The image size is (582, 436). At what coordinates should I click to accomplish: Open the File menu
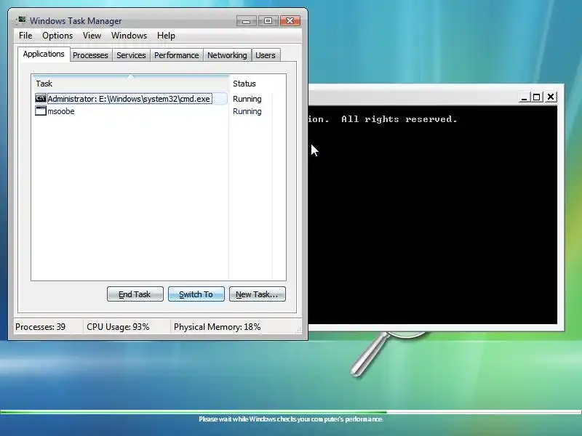click(x=25, y=36)
